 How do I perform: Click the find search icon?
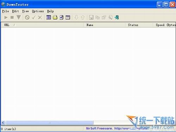111,18
